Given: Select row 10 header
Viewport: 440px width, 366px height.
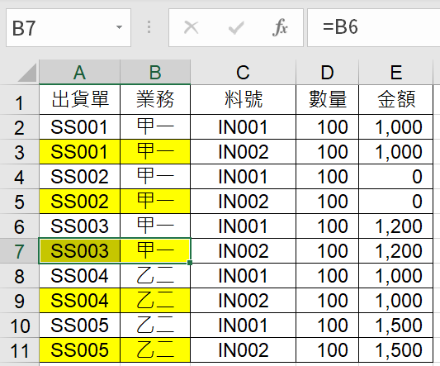Looking at the screenshot, I should click(x=19, y=325).
